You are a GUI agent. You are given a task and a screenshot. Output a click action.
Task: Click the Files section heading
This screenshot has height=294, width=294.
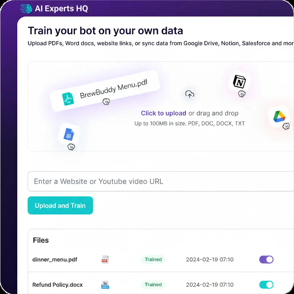point(41,240)
